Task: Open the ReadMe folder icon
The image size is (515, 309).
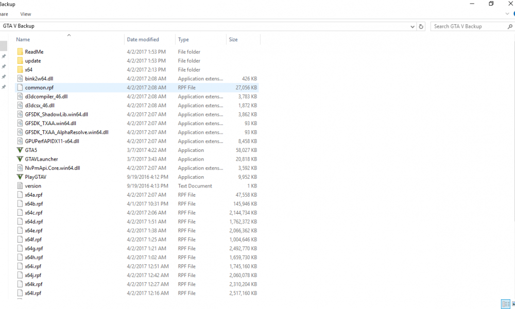Action: tap(20, 51)
